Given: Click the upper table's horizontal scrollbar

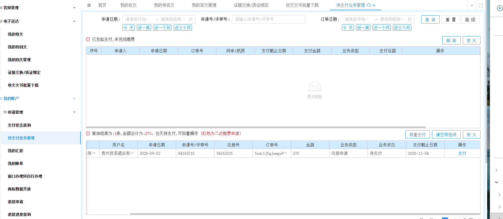Looking at the screenshot, I should [256, 127].
